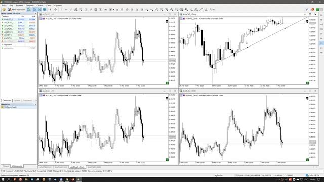The height and width of the screenshot is (182, 324).
Task: Click the Ask column header
Action: tap(34, 16)
